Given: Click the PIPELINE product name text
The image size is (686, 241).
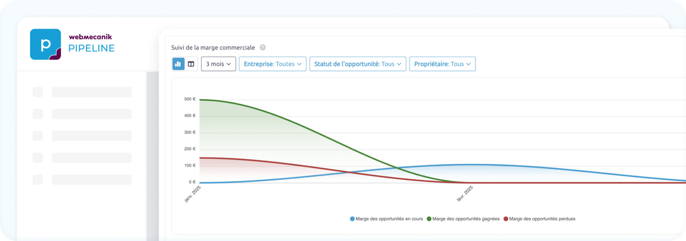Looking at the screenshot, I should (x=91, y=48).
